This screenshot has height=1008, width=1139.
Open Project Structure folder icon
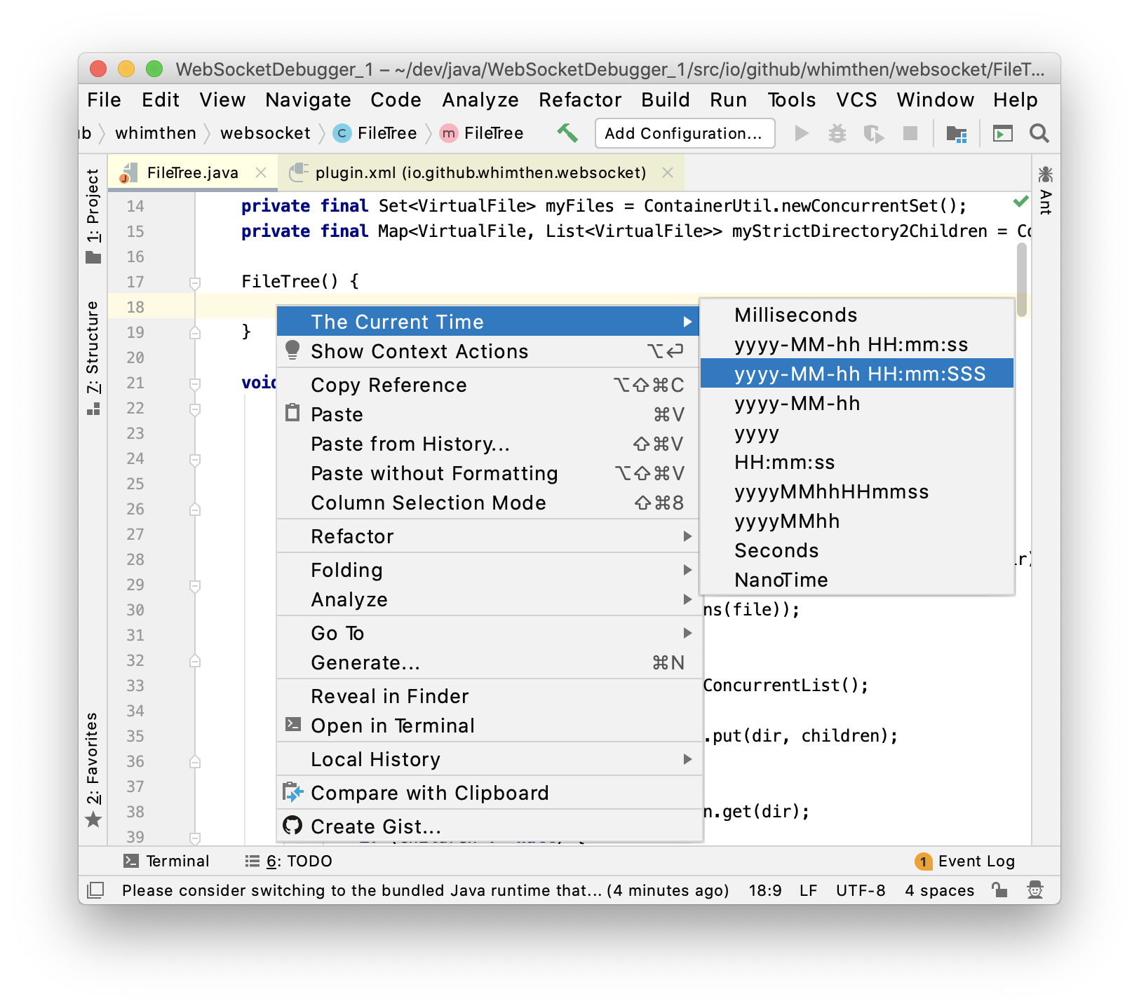pos(957,133)
